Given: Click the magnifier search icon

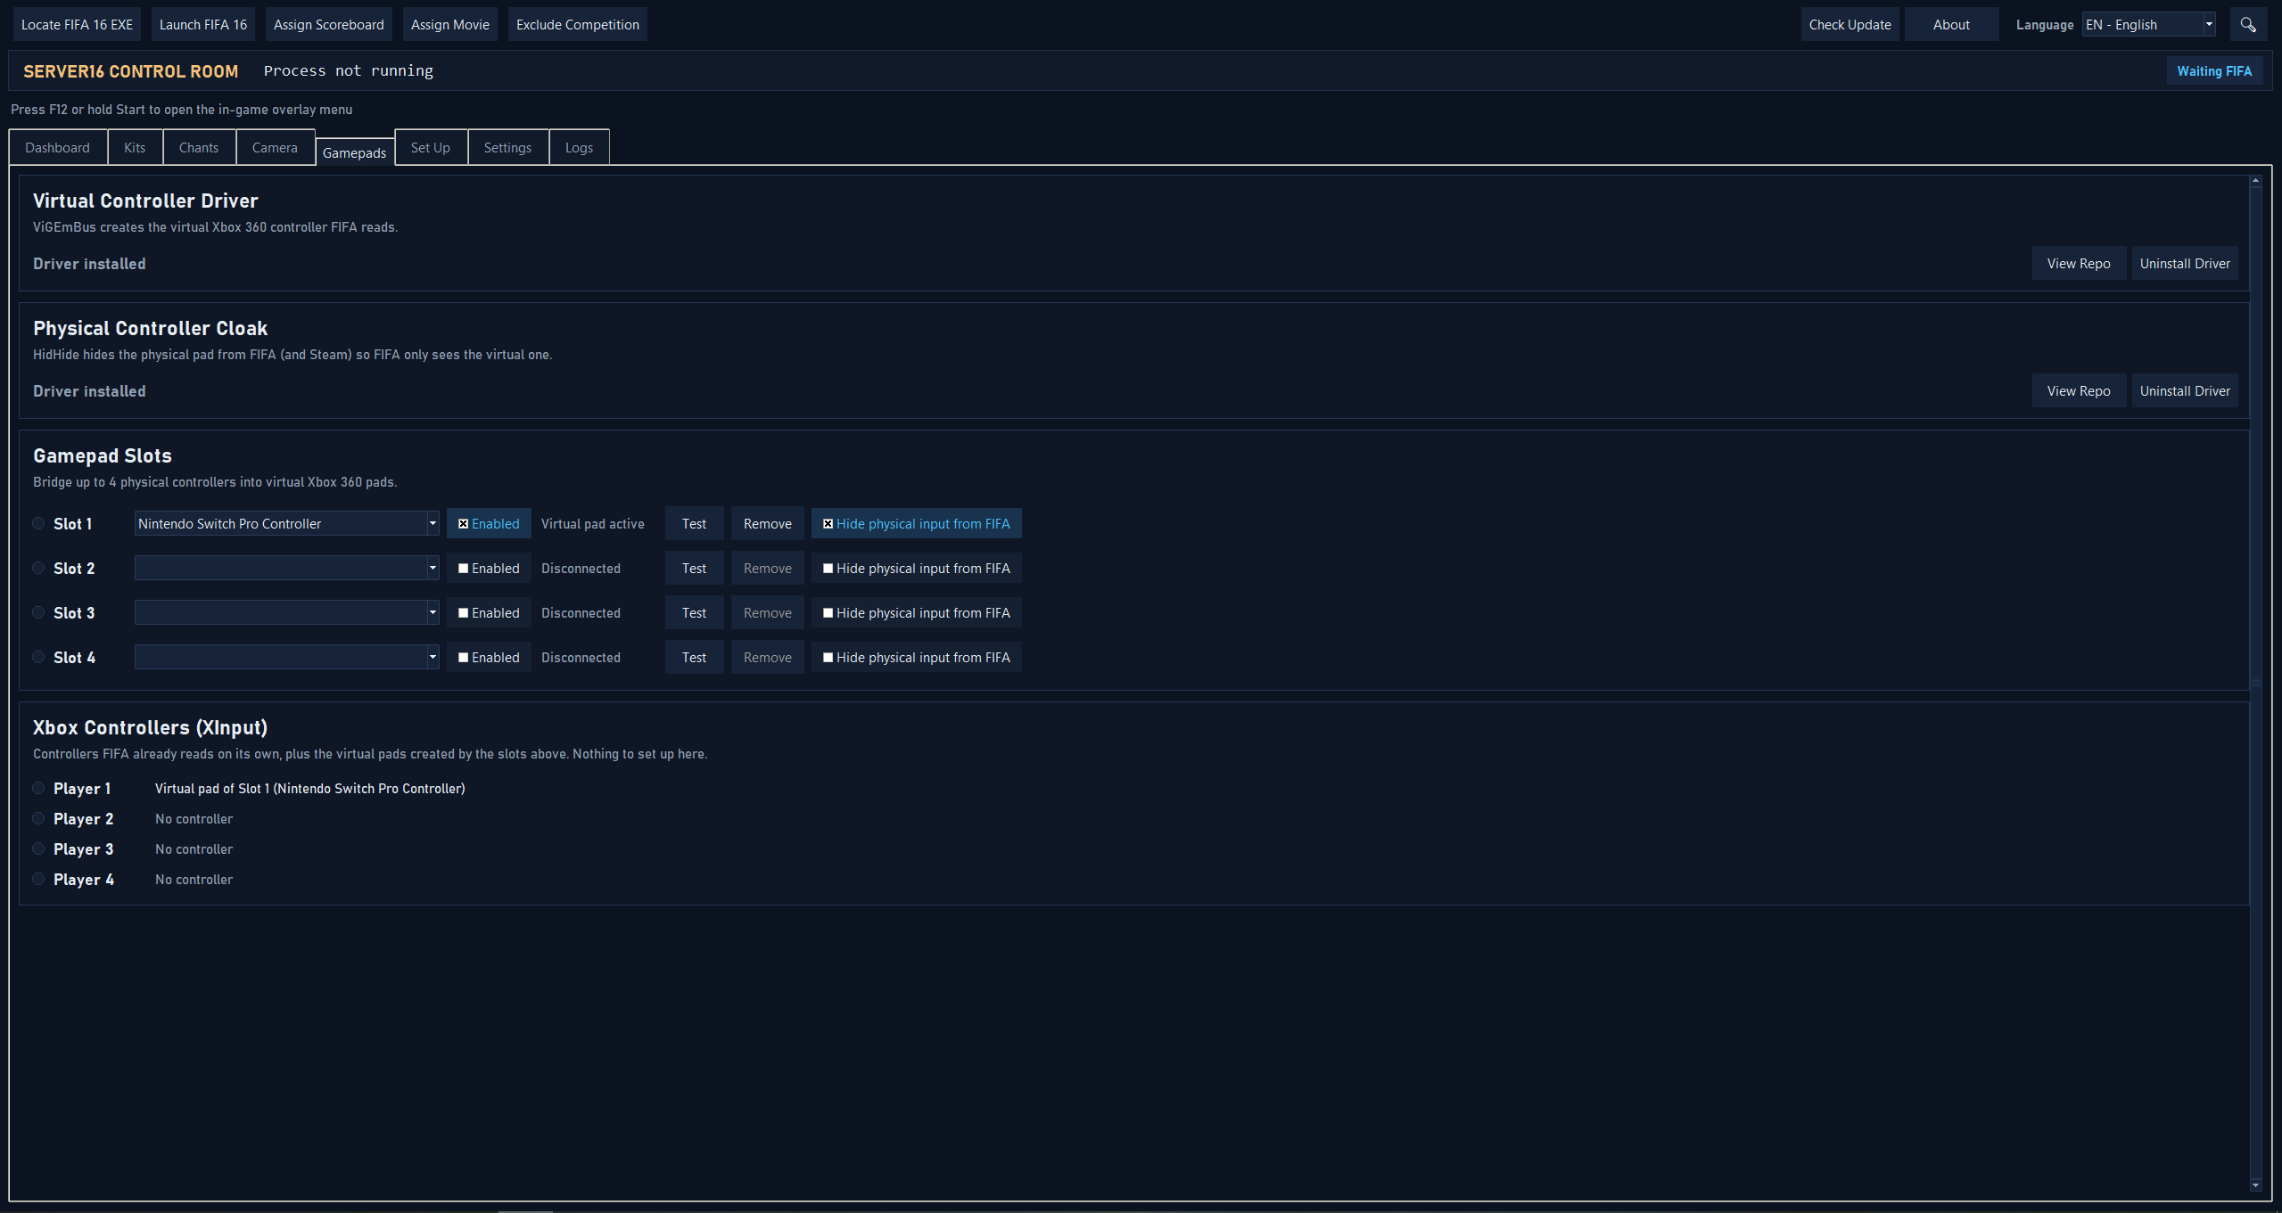Looking at the screenshot, I should pos(2248,25).
